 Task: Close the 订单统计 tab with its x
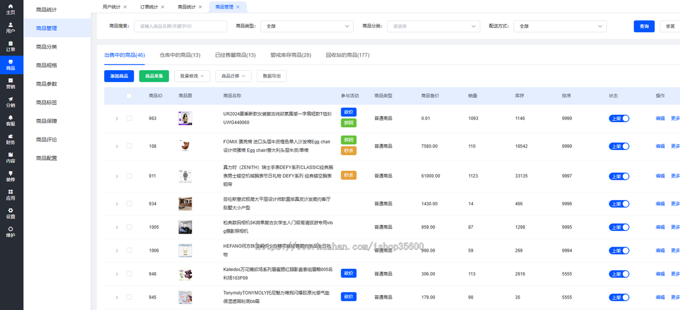coord(163,7)
